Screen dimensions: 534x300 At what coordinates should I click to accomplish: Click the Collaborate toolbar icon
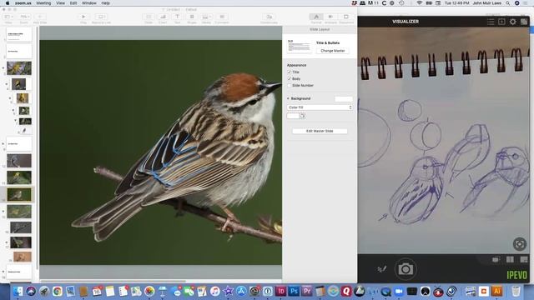(x=269, y=17)
